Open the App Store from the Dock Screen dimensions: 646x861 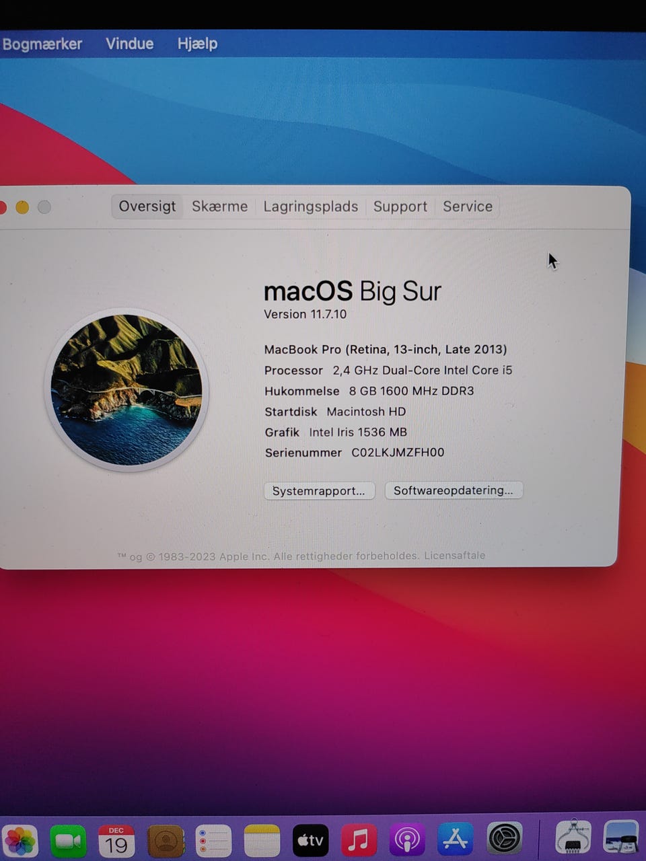456,840
